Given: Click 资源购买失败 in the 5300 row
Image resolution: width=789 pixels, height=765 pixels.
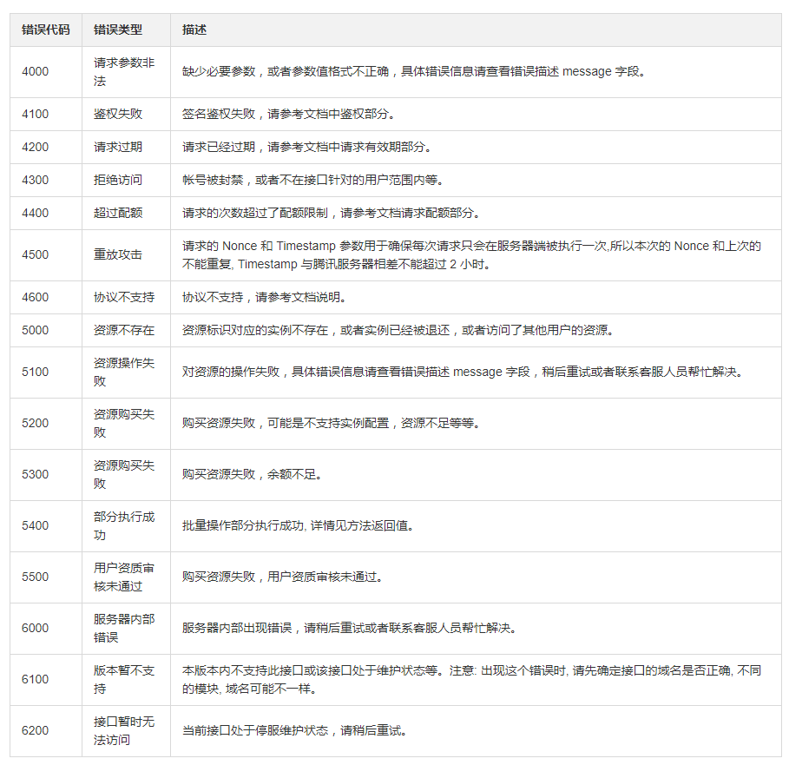Looking at the screenshot, I should [x=124, y=474].
